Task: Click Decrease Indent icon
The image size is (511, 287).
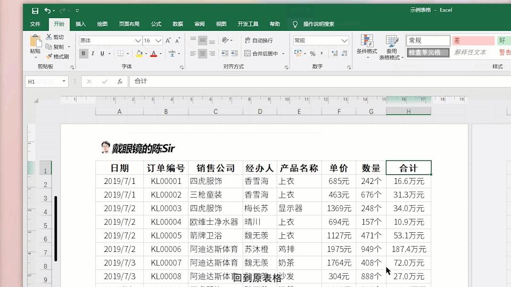Action: click(225, 53)
